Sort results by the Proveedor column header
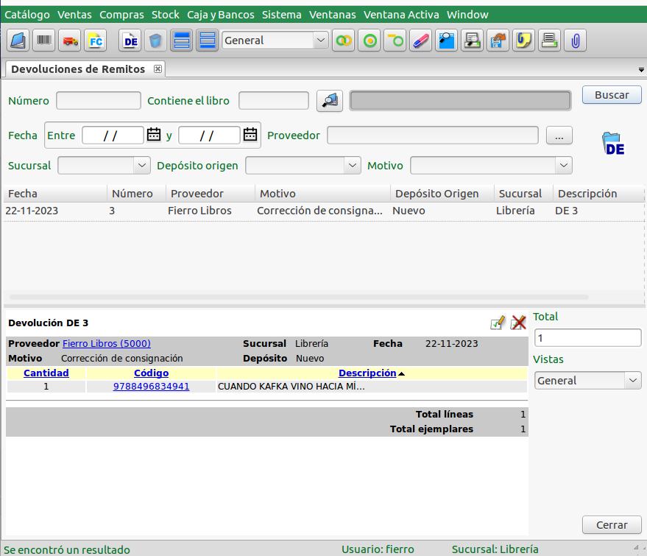The height and width of the screenshot is (556, 647). point(211,194)
